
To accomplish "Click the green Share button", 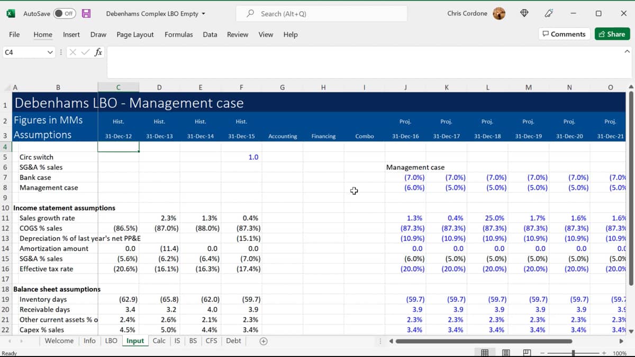I will tap(612, 34).
